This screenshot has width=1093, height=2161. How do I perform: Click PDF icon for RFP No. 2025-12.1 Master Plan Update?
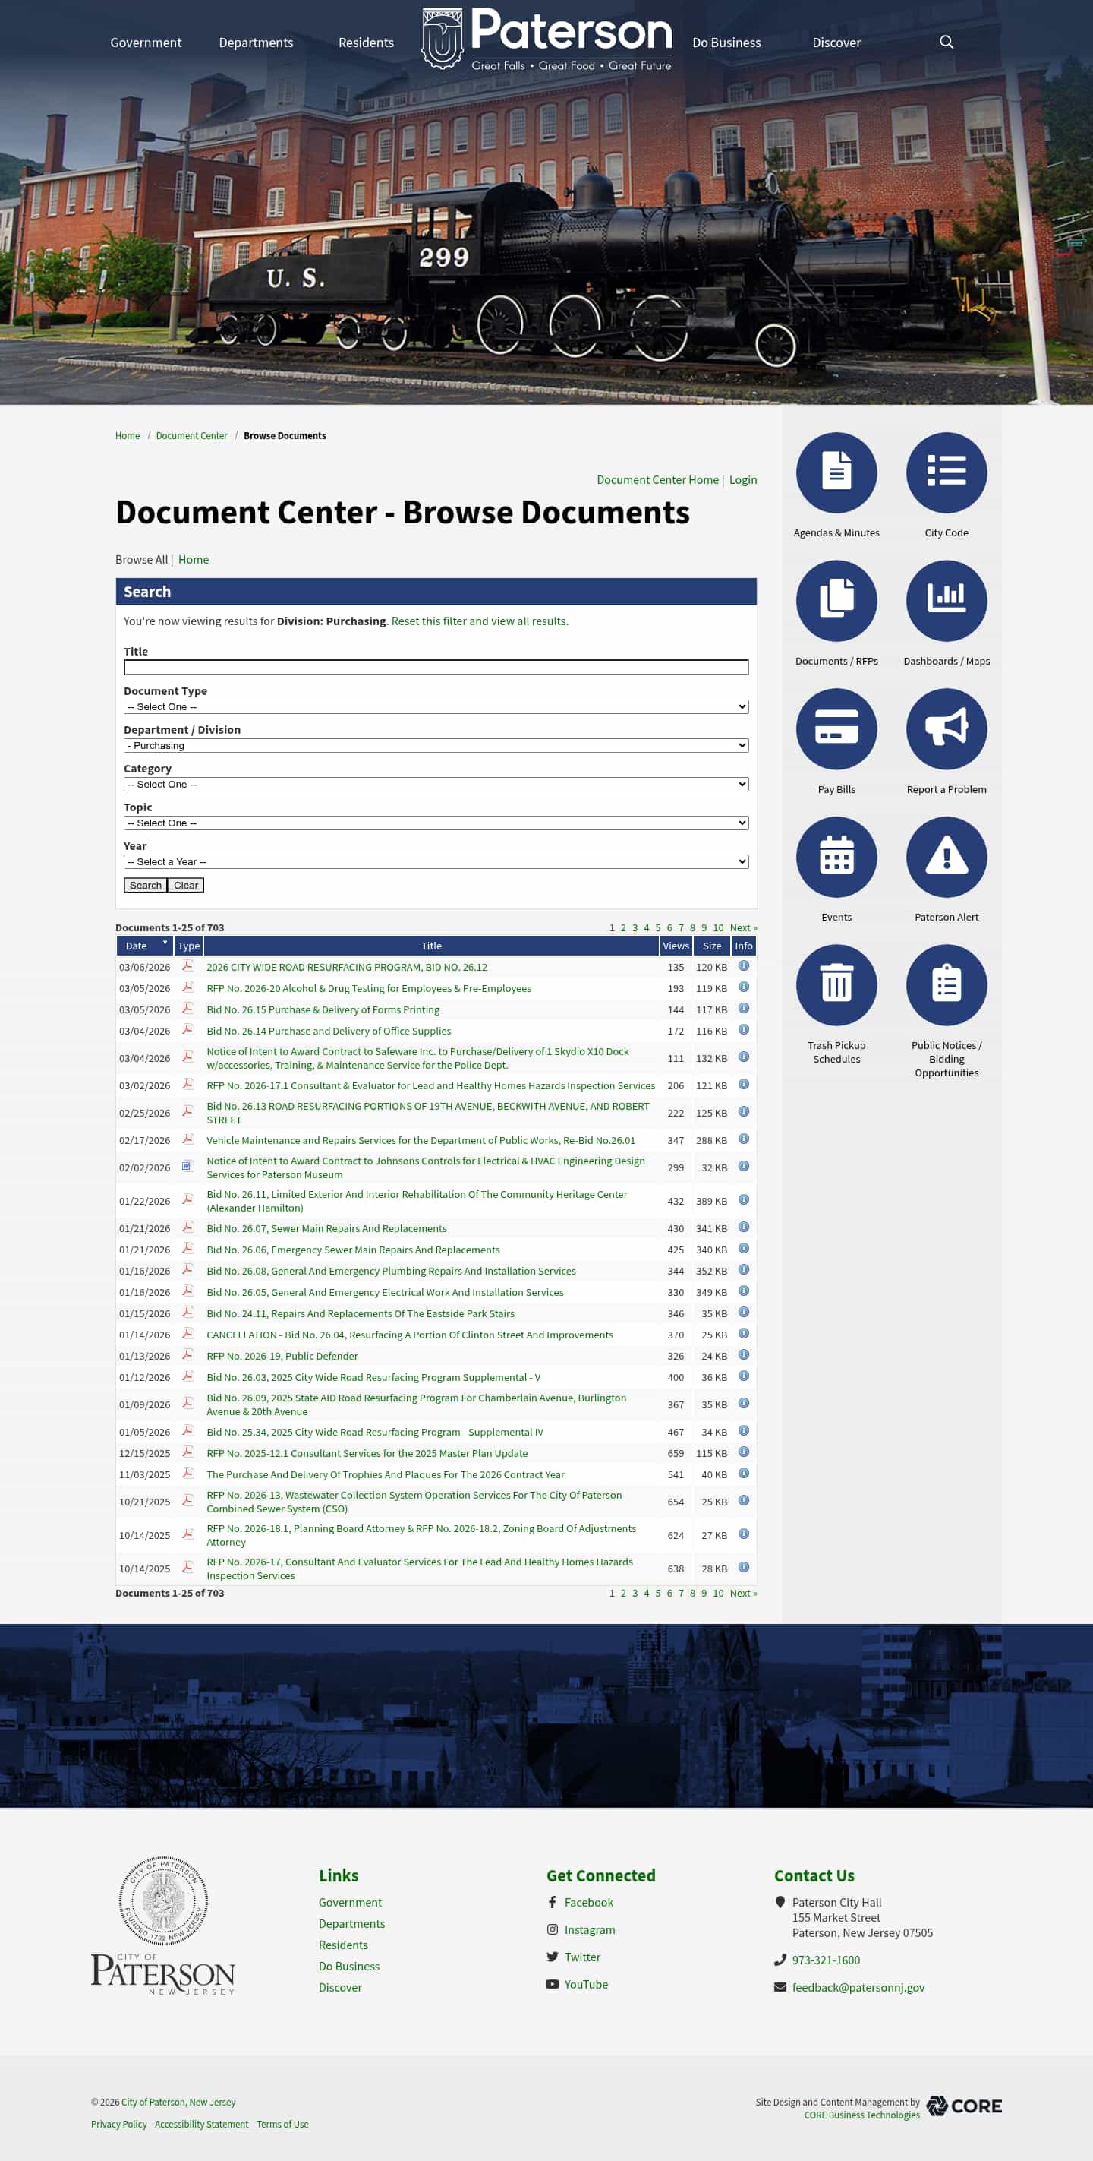pyautogui.click(x=187, y=1452)
